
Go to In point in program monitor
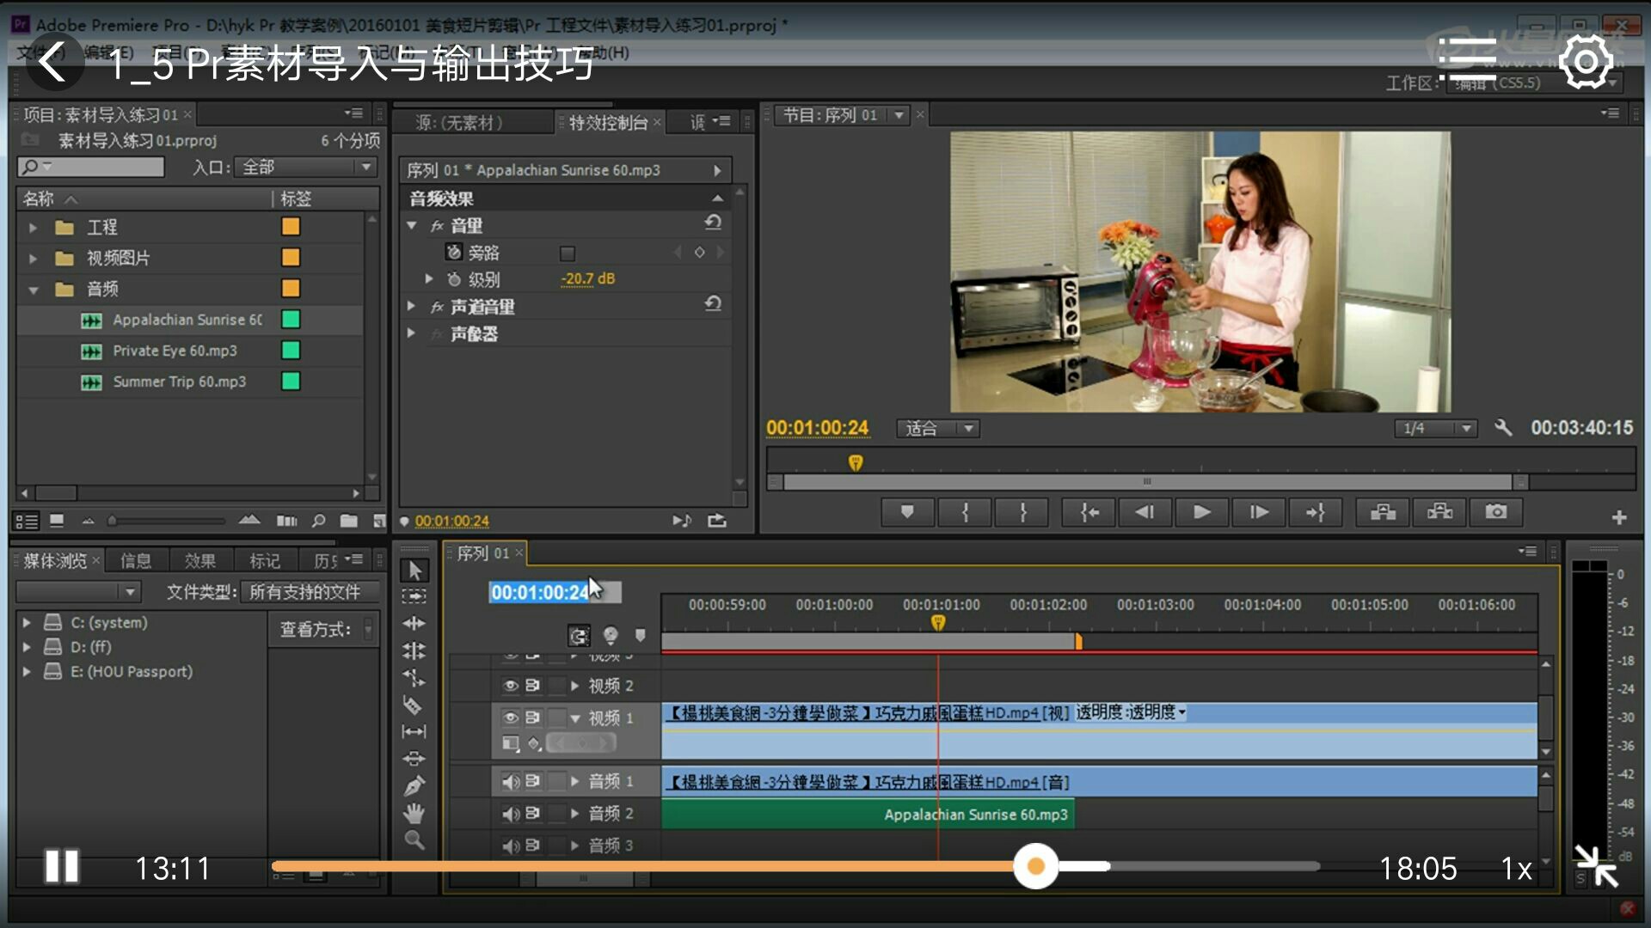[1089, 513]
